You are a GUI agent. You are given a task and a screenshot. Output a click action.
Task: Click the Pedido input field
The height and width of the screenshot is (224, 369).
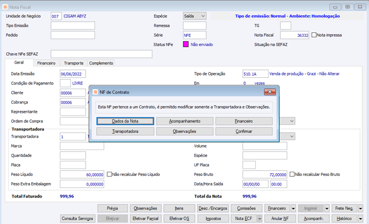73,35
